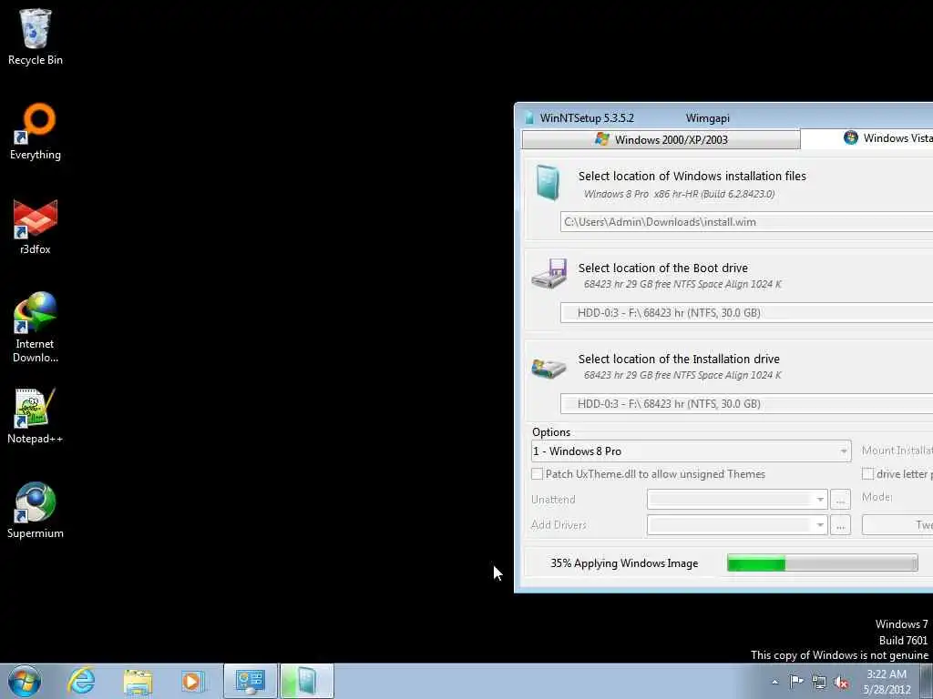This screenshot has height=699, width=933.
Task: Activate the WinNTSetup taskbar button
Action: point(307,681)
